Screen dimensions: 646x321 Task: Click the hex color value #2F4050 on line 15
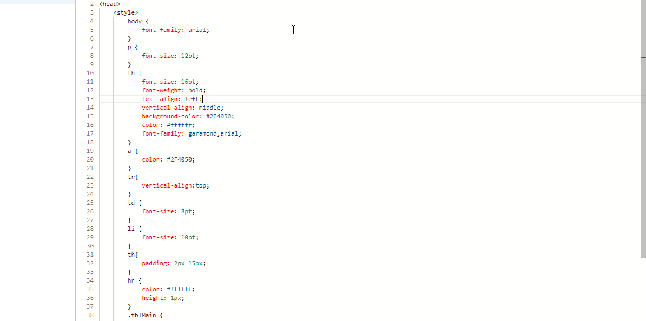pos(220,116)
